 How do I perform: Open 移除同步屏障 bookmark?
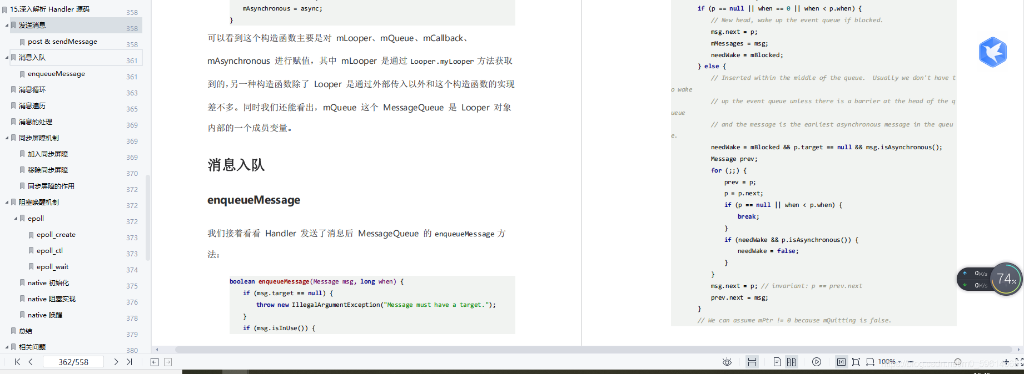(x=48, y=170)
